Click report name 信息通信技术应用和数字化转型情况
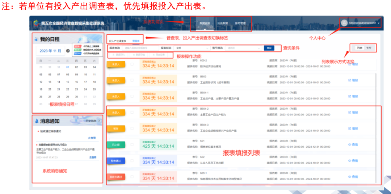The width and height of the screenshot is (391, 194). coord(221,179)
